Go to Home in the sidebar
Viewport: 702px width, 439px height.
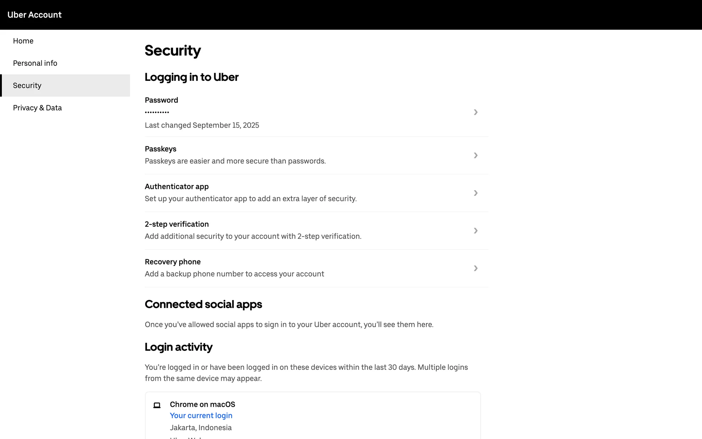(23, 41)
